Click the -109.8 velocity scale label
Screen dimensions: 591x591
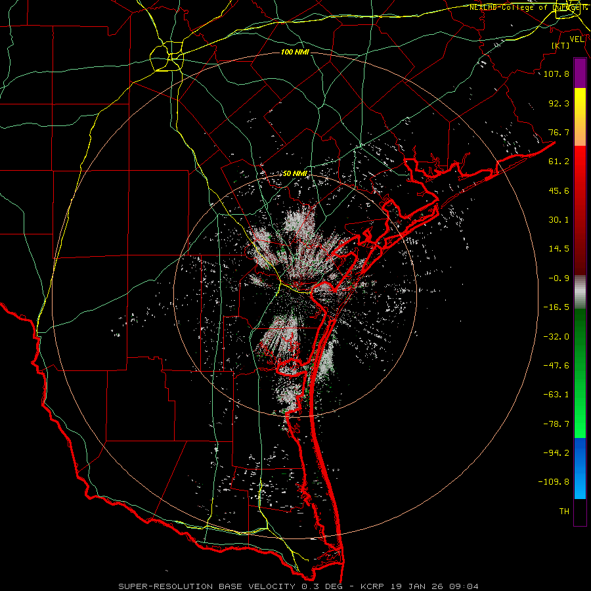(554, 482)
